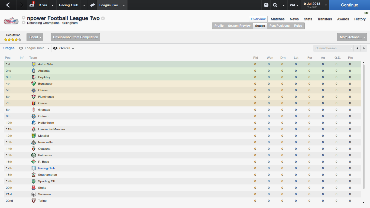Expand the Current Season selector
370x208 pixels.
[x=333, y=48]
